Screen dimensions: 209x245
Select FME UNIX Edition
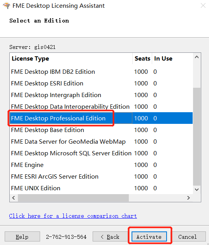click(101, 188)
